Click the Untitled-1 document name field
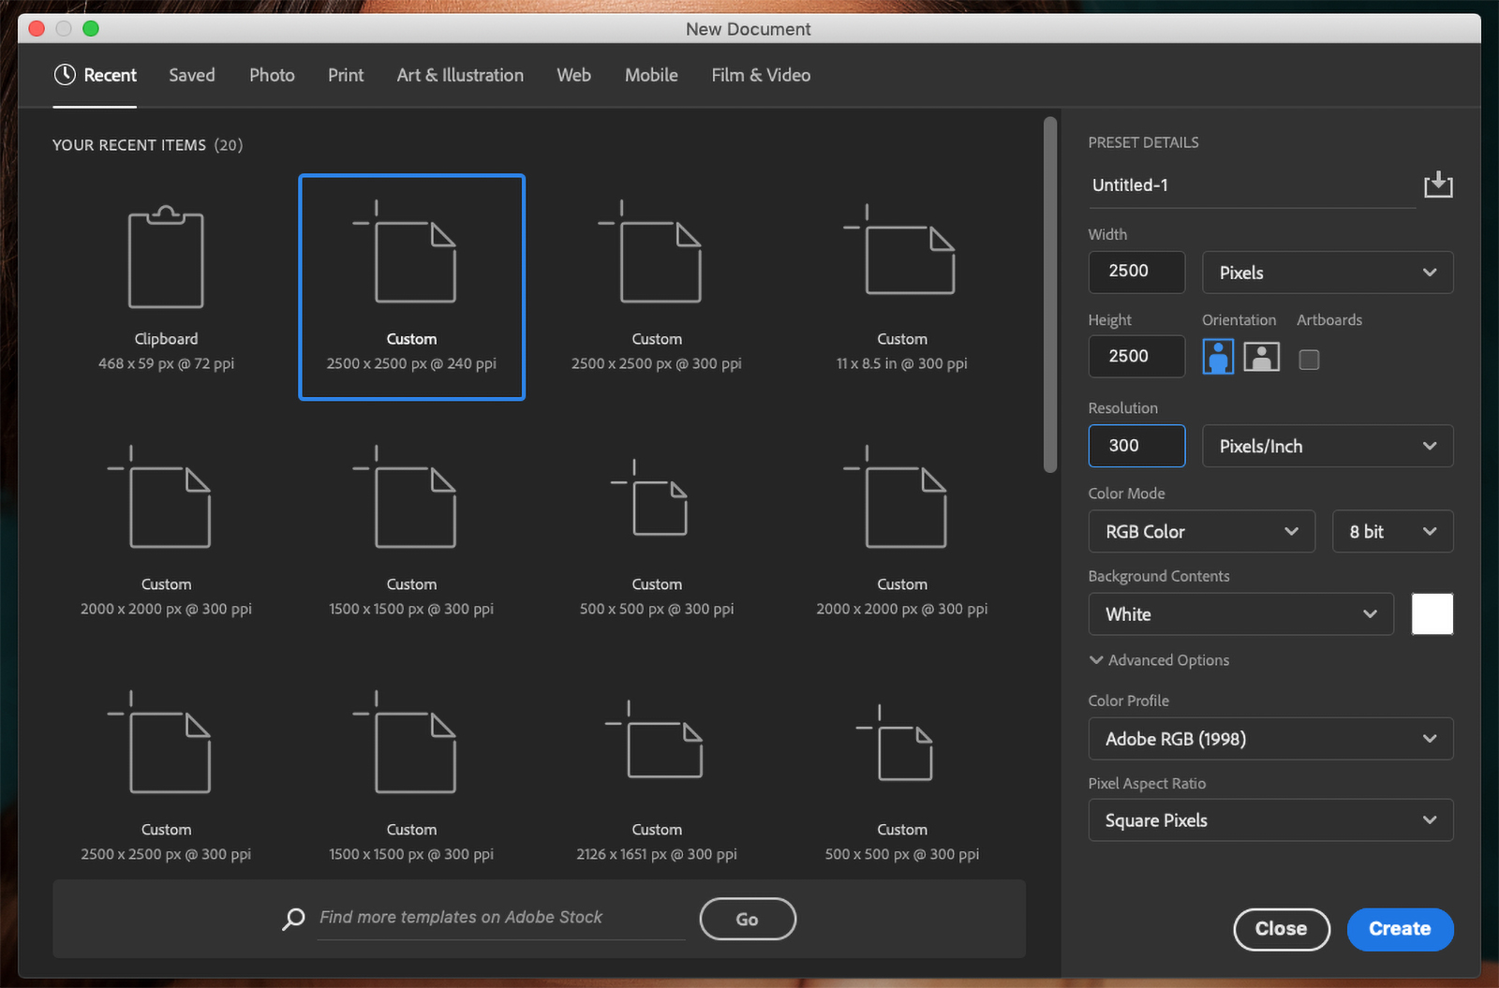This screenshot has height=988, width=1499. tap(1252, 185)
